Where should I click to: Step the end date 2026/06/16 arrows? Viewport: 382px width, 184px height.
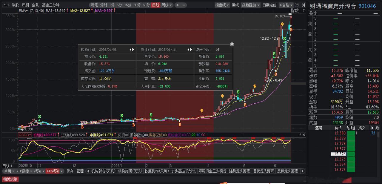[x=190, y=50]
